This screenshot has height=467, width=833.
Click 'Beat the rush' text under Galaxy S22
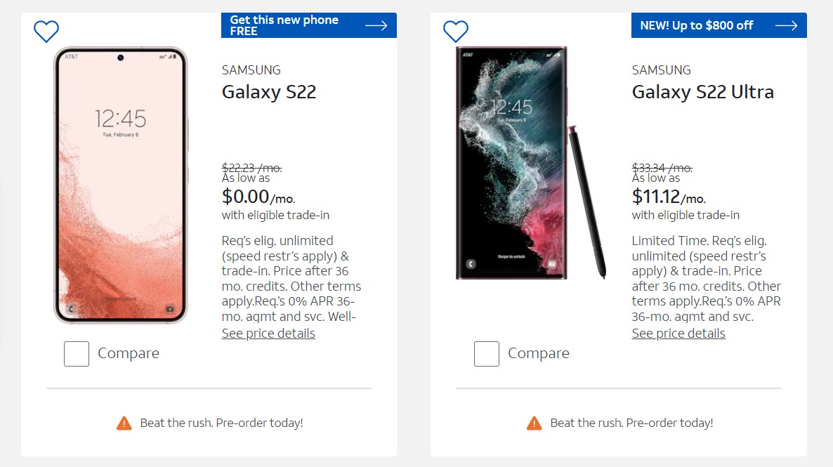pos(221,423)
